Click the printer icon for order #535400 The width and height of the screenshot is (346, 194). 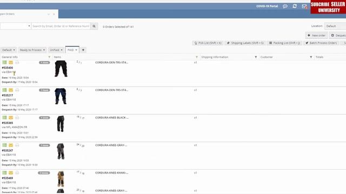17,63
